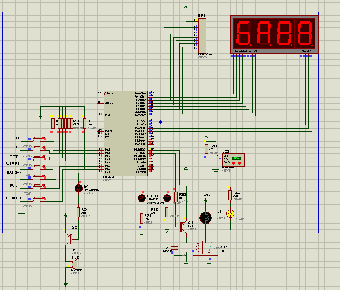Screen dimensions: 340x290
Task: Select the L1 yellow lamp
Action: (230, 214)
